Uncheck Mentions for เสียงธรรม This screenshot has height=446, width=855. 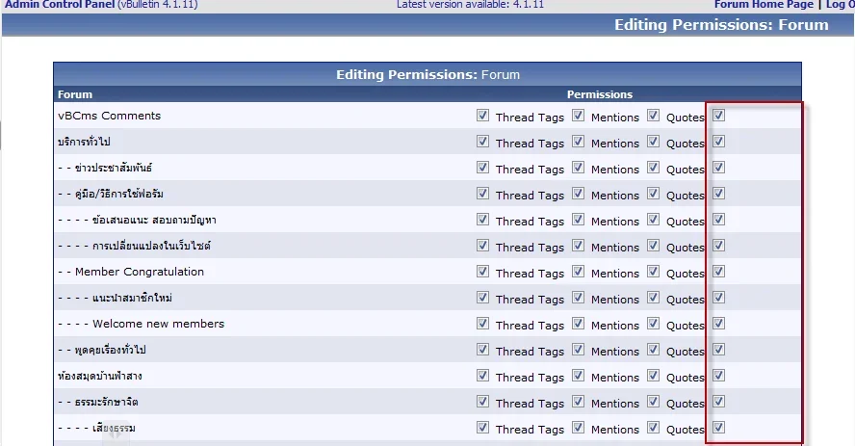click(x=578, y=428)
